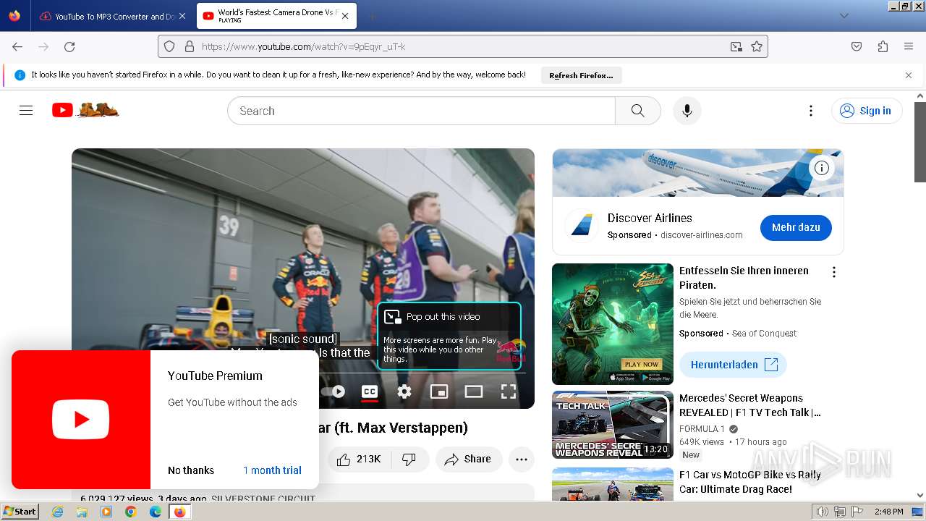Open tracking protection shield icon

pyautogui.click(x=169, y=46)
